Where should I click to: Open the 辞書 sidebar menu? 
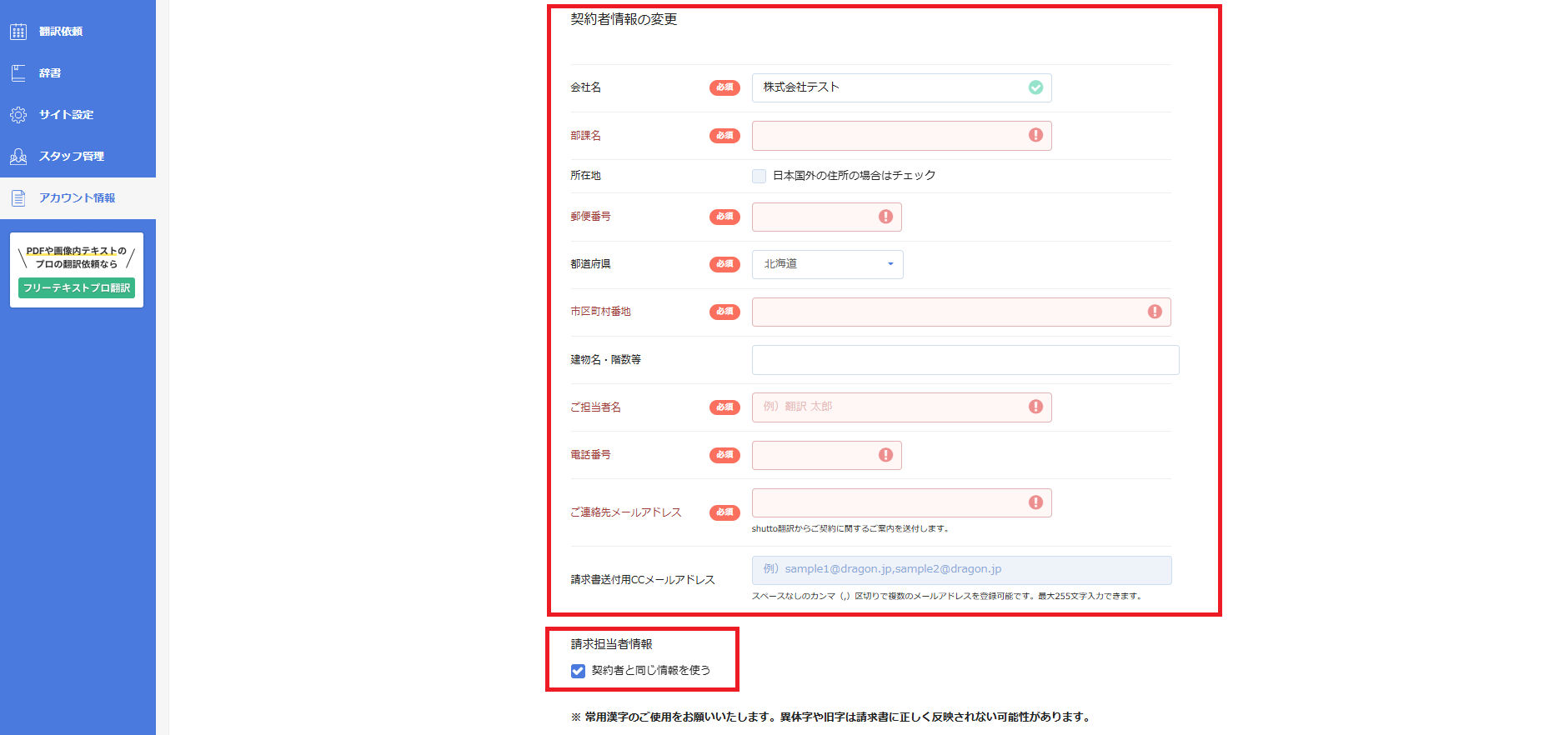pyautogui.click(x=78, y=73)
